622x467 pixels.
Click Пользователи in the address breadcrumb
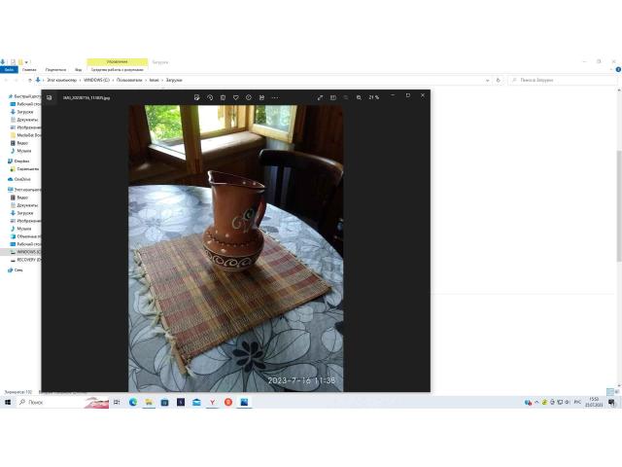[x=129, y=80]
